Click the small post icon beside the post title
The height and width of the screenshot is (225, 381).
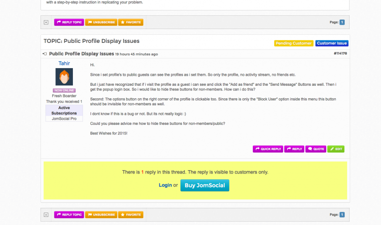pos(45,54)
